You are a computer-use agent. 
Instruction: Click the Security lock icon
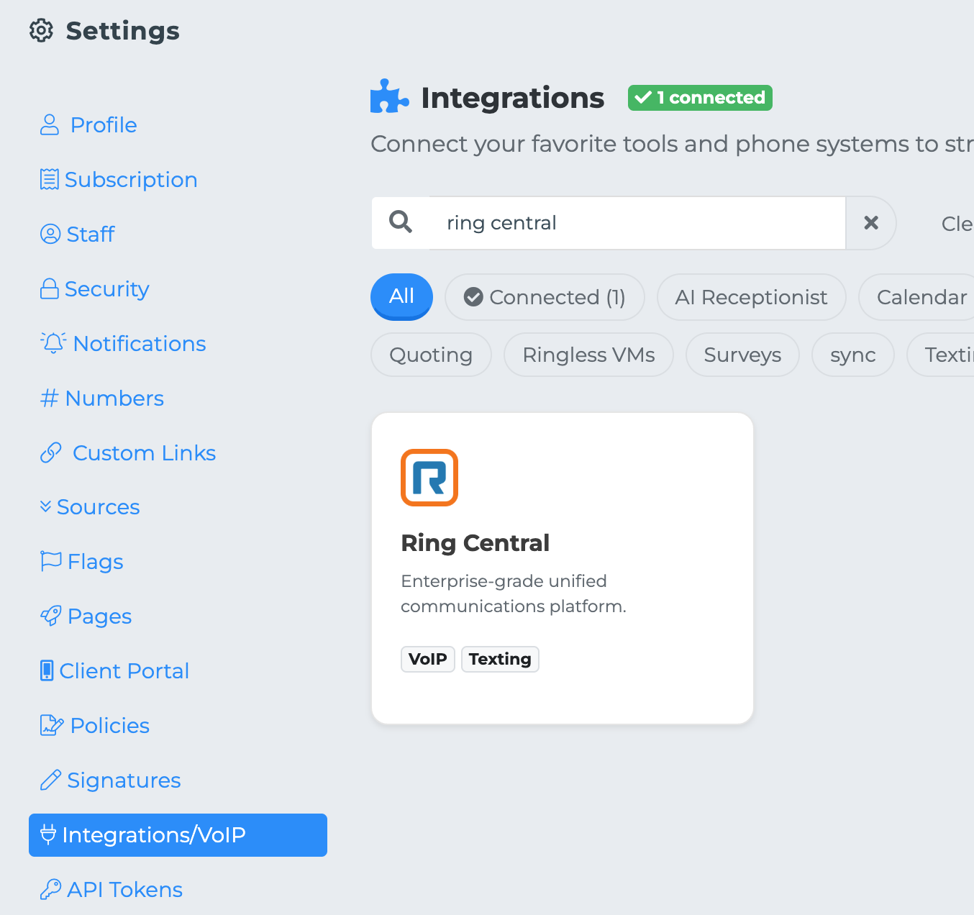point(49,288)
